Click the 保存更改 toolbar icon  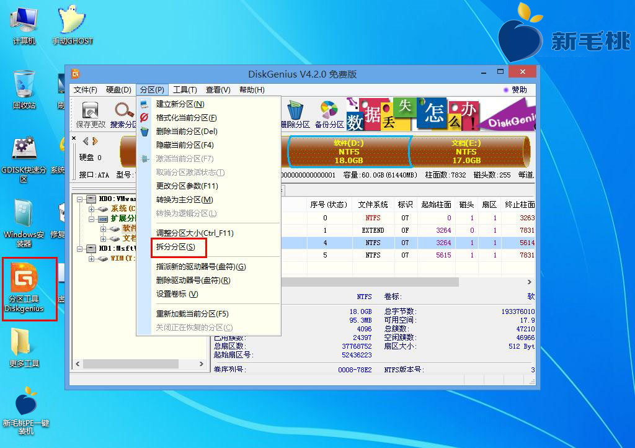click(91, 115)
